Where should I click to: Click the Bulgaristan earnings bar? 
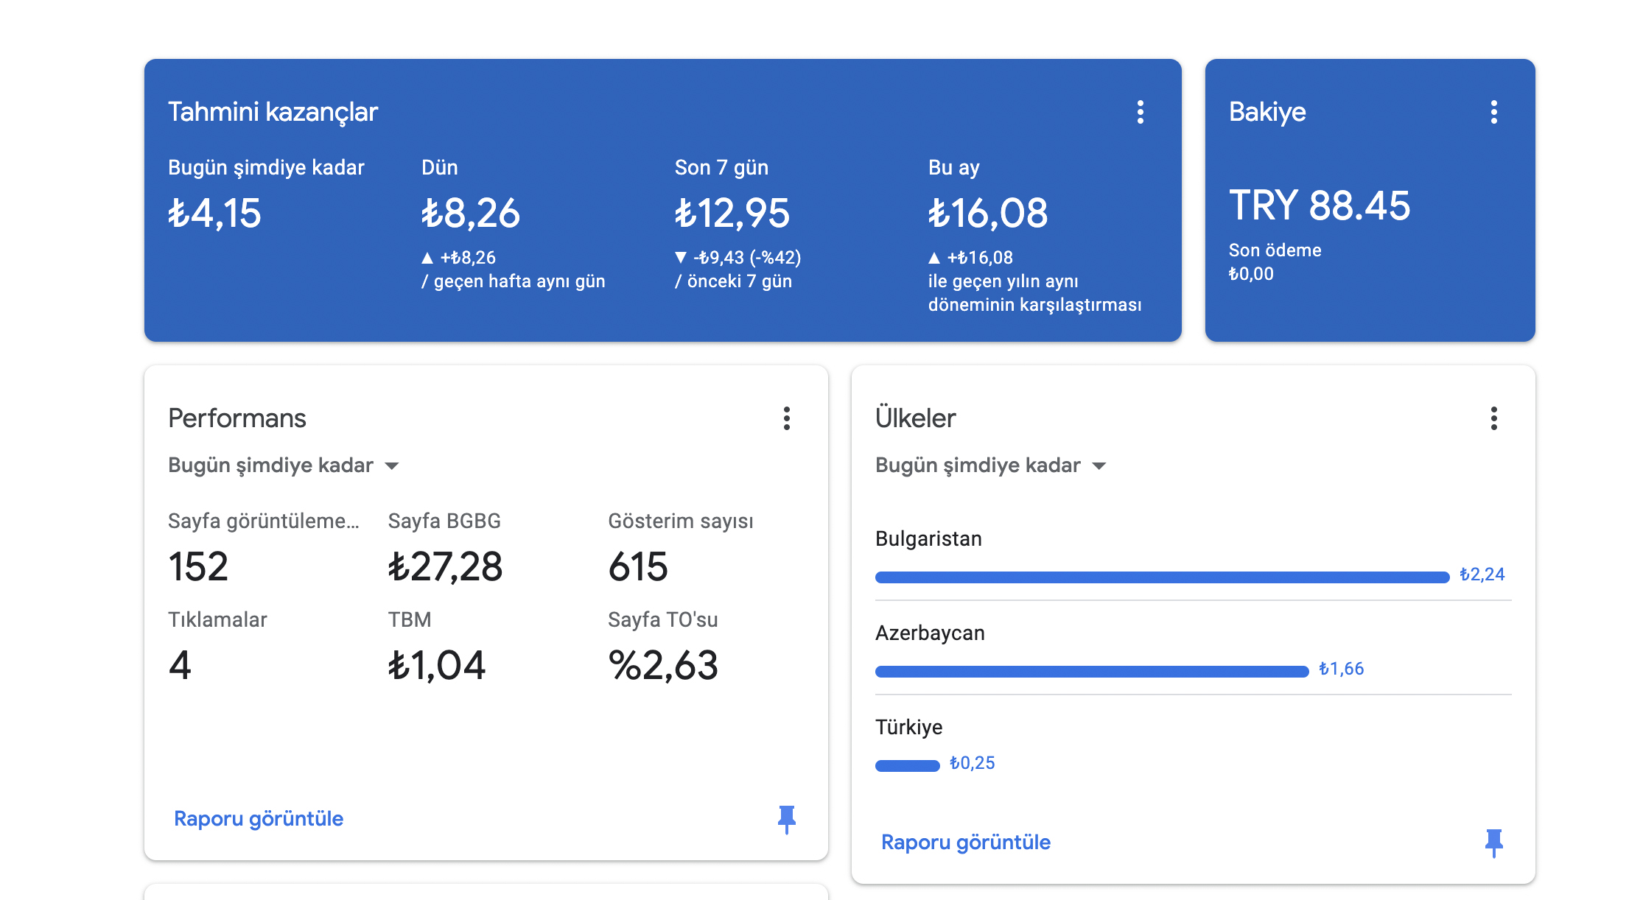point(1162,577)
